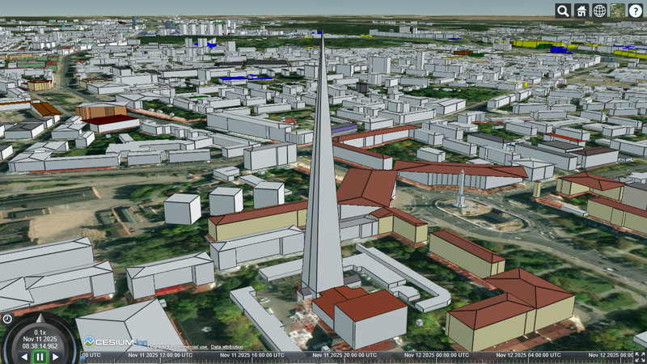Select the tall gray spire building
Screen dimensions: 647x364
pos(322,202)
